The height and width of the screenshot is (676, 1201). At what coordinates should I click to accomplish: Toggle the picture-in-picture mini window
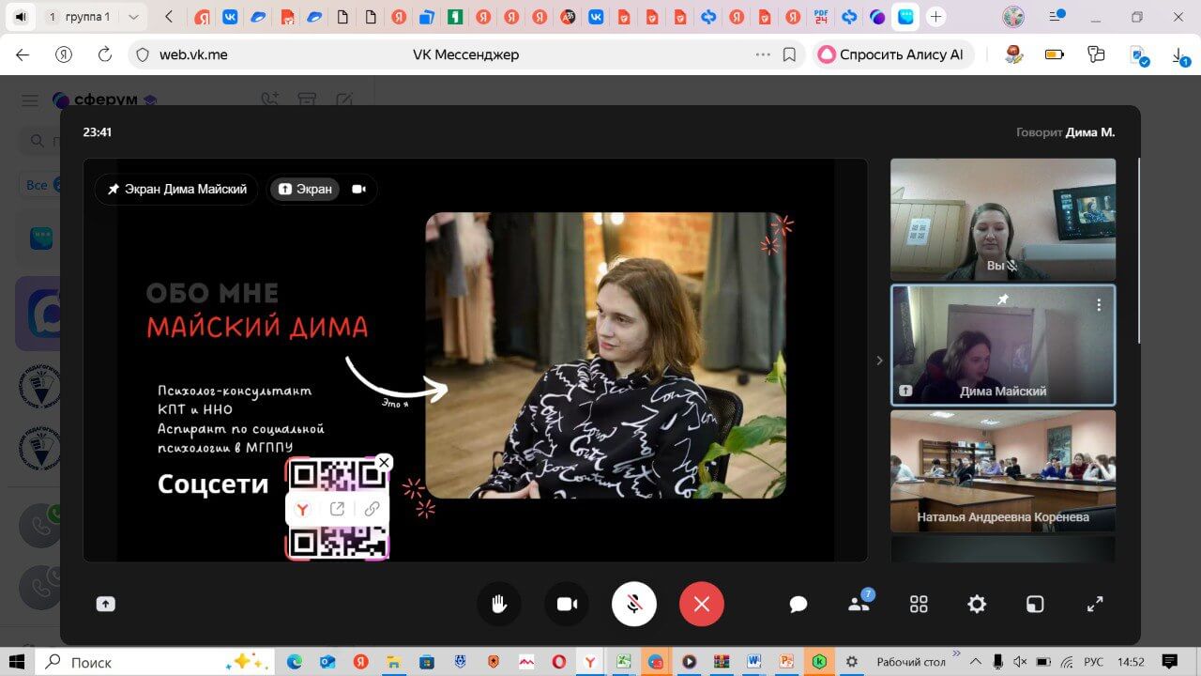[1034, 605]
